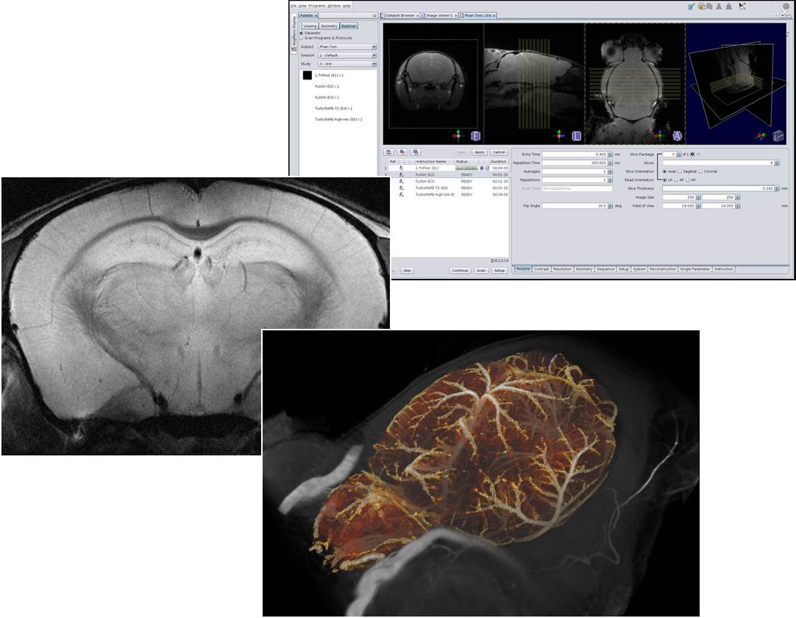Expand the Session dropdown

(x=347, y=55)
